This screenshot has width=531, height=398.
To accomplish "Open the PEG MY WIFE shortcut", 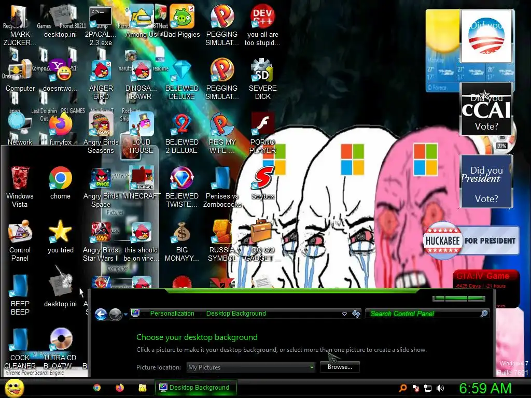I will [x=222, y=133].
